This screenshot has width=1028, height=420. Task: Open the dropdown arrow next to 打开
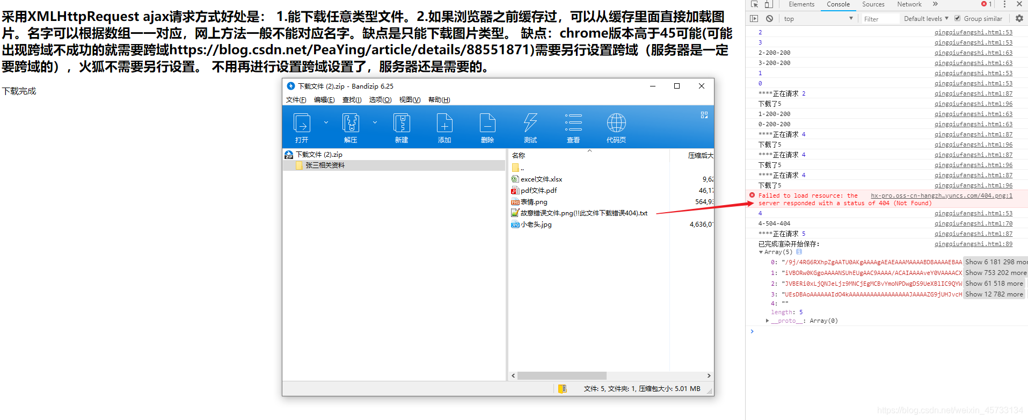point(326,122)
